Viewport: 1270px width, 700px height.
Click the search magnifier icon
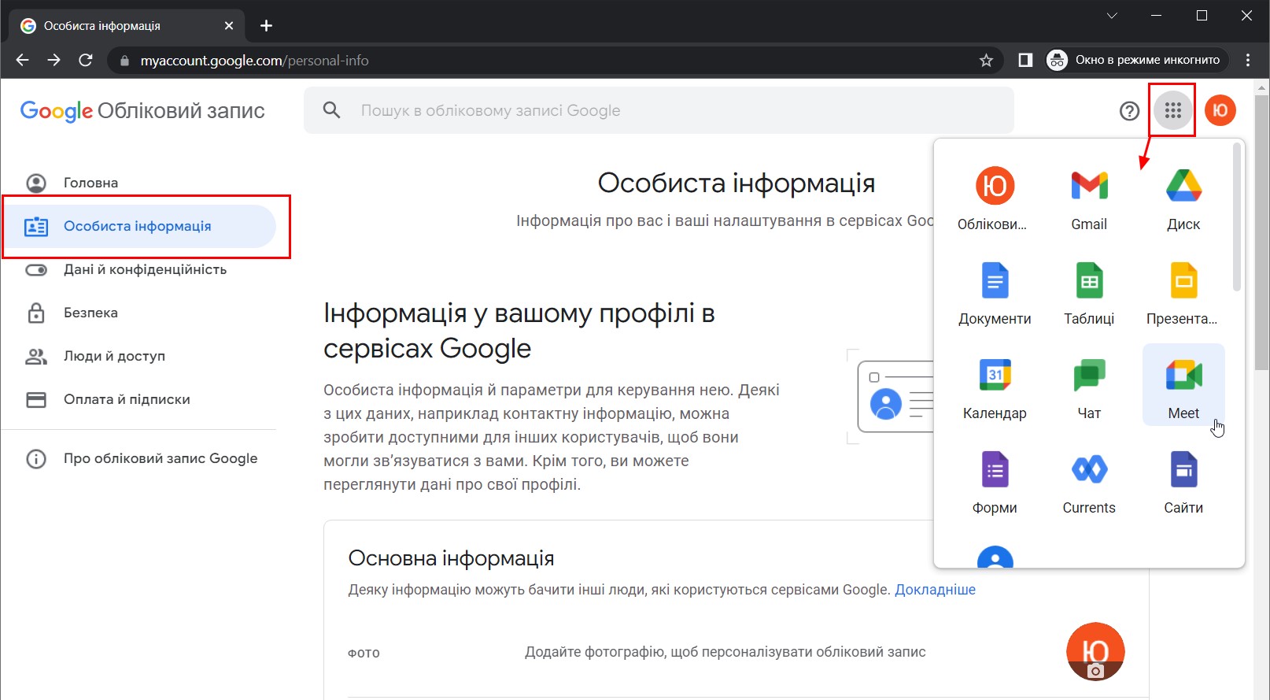tap(332, 110)
